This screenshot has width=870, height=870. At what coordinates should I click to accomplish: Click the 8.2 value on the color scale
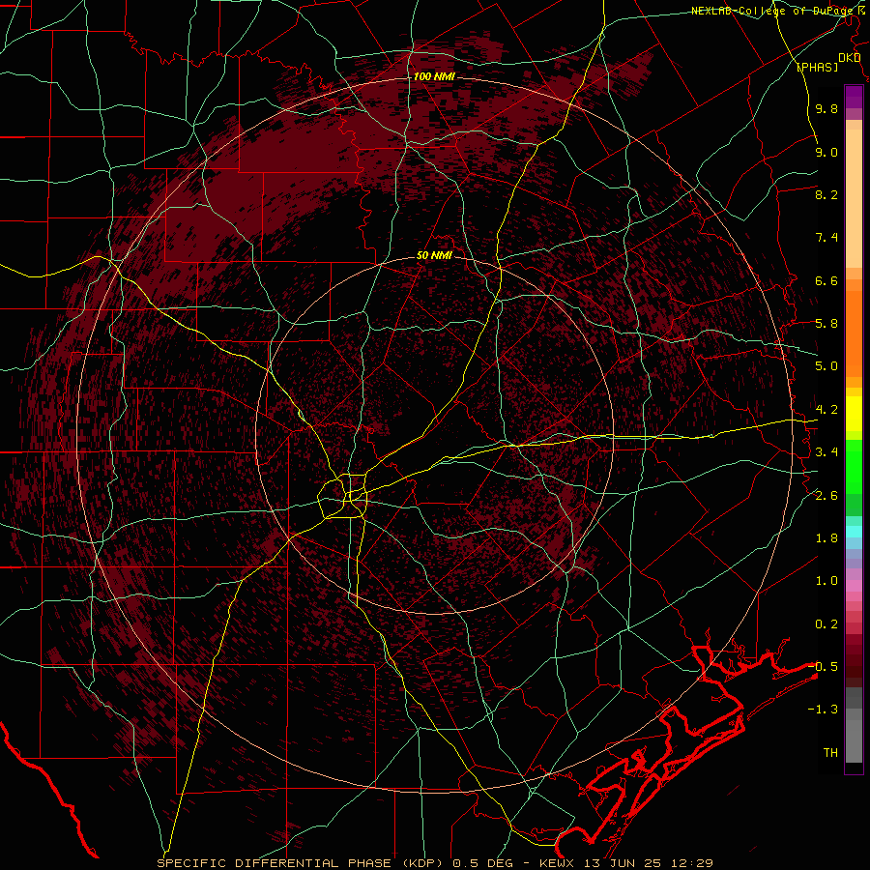point(826,194)
